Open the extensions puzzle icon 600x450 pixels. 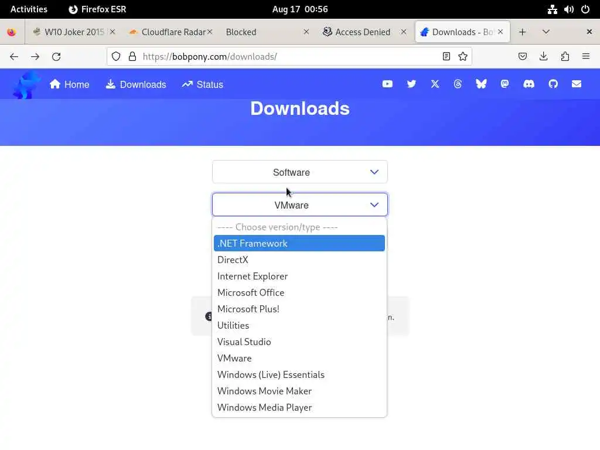click(x=565, y=57)
